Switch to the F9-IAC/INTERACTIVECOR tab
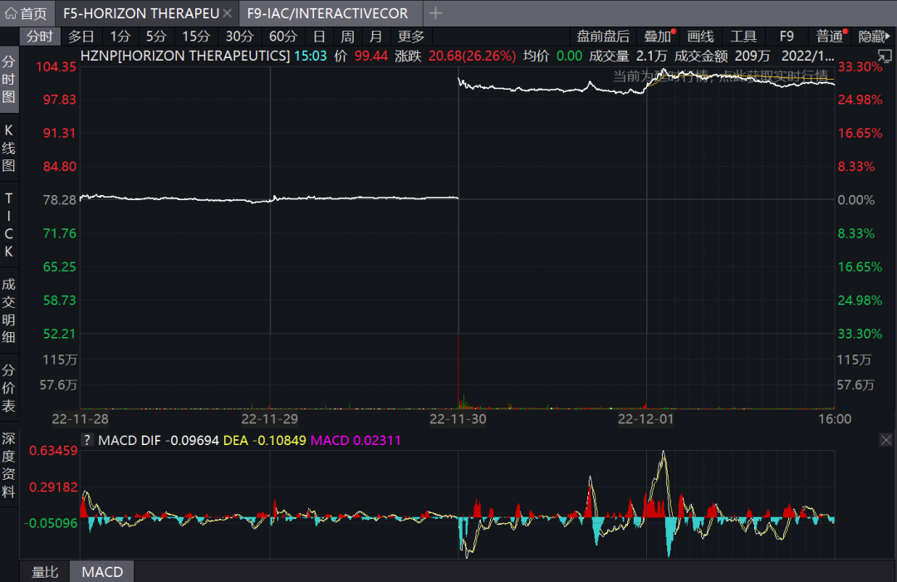This screenshot has height=582, width=897. pos(327,13)
